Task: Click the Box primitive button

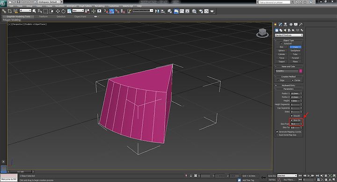Action: [x=282, y=47]
